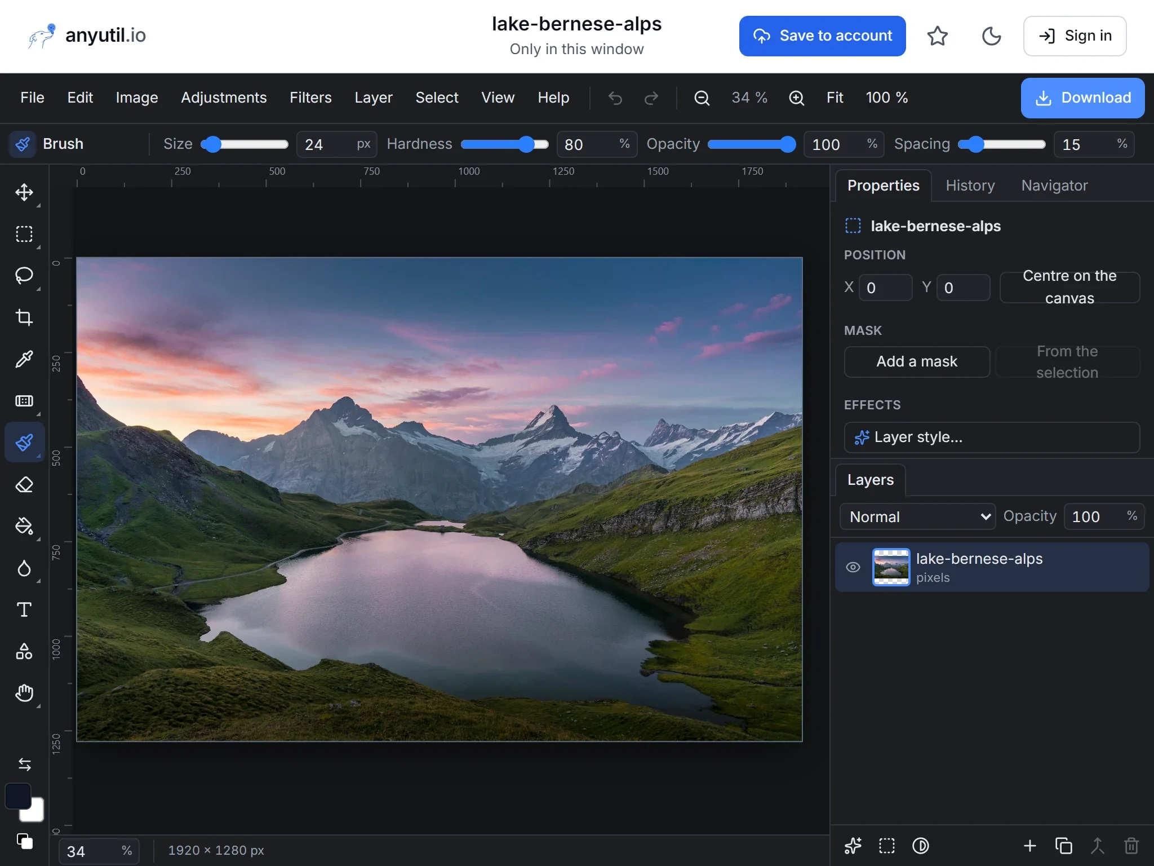Open the Select menu
The width and height of the screenshot is (1154, 866).
click(x=437, y=98)
